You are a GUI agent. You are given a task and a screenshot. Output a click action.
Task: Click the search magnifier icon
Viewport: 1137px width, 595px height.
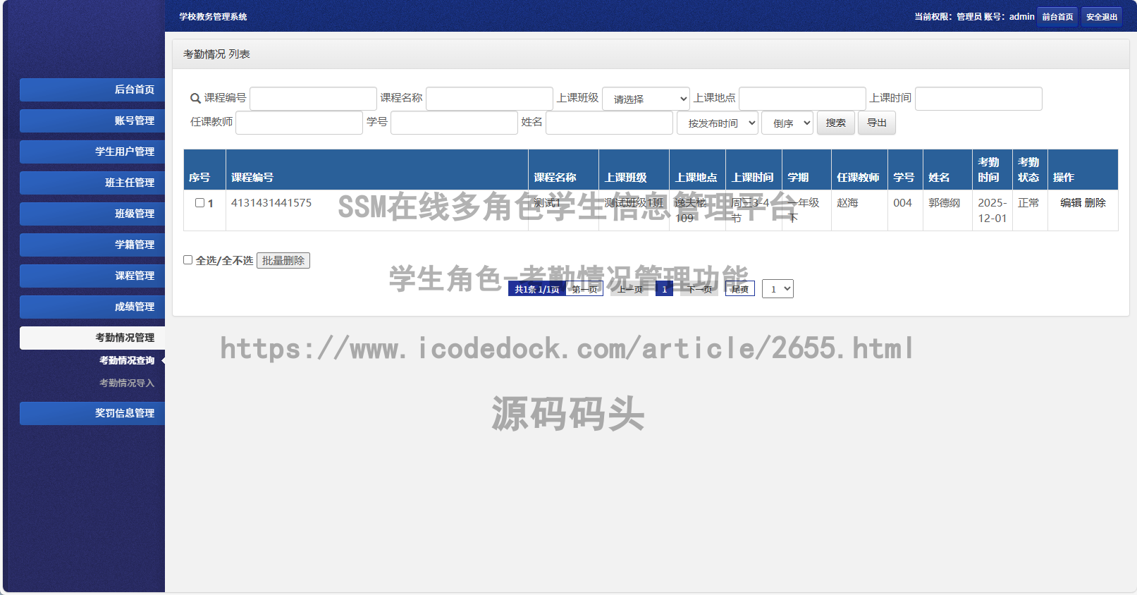195,99
